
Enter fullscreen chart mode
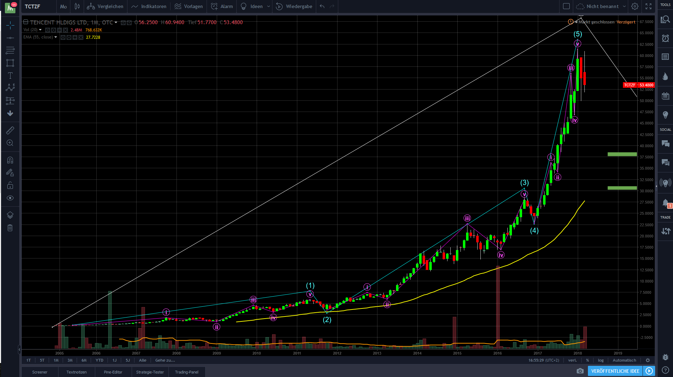pos(648,6)
